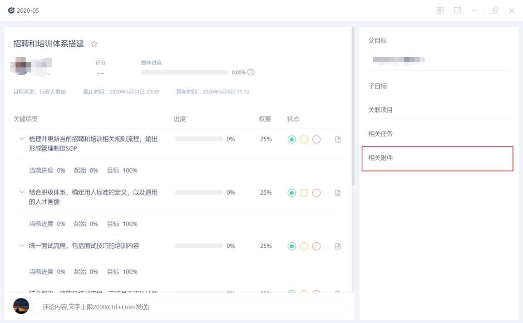This screenshot has height=323, width=523.
Task: Collapse the 结合职级体系 key result chevron
Action: pyautogui.click(x=22, y=192)
